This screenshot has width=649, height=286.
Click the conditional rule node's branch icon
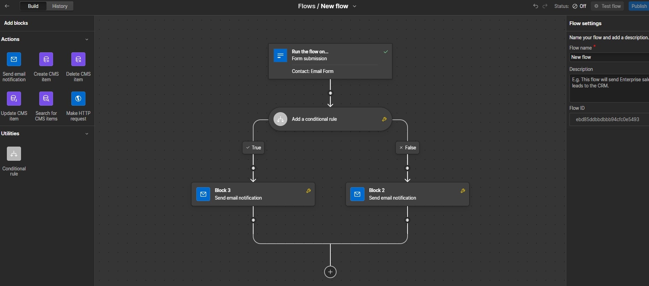[280, 119]
